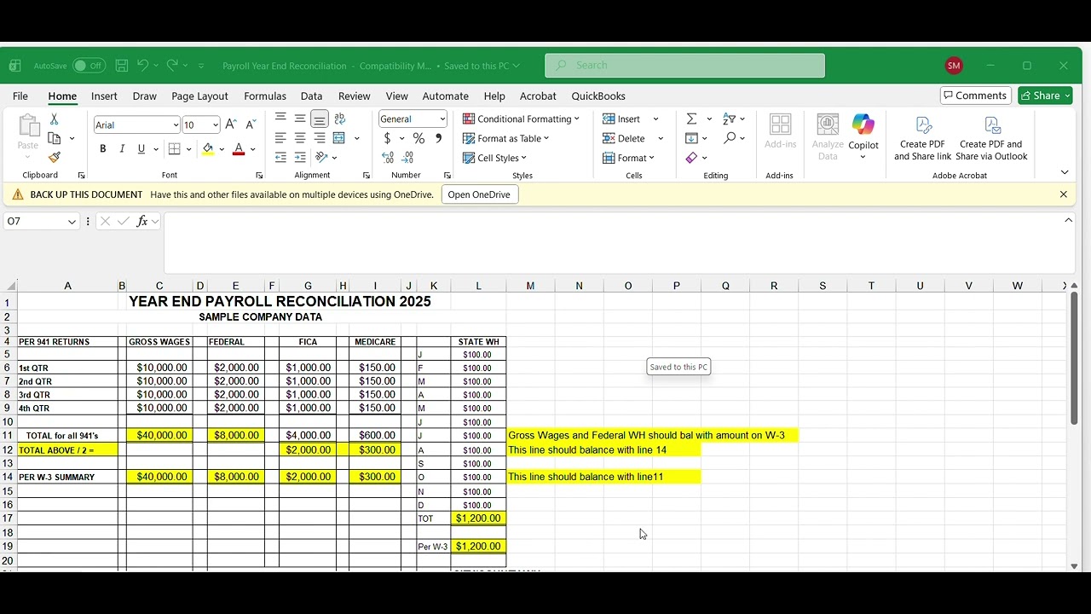
Task: Click the Decrease Indent icon
Action: [280, 158]
